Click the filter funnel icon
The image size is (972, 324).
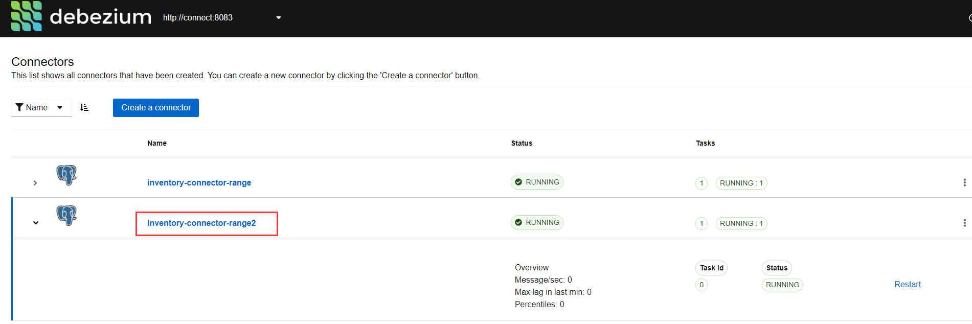click(19, 107)
